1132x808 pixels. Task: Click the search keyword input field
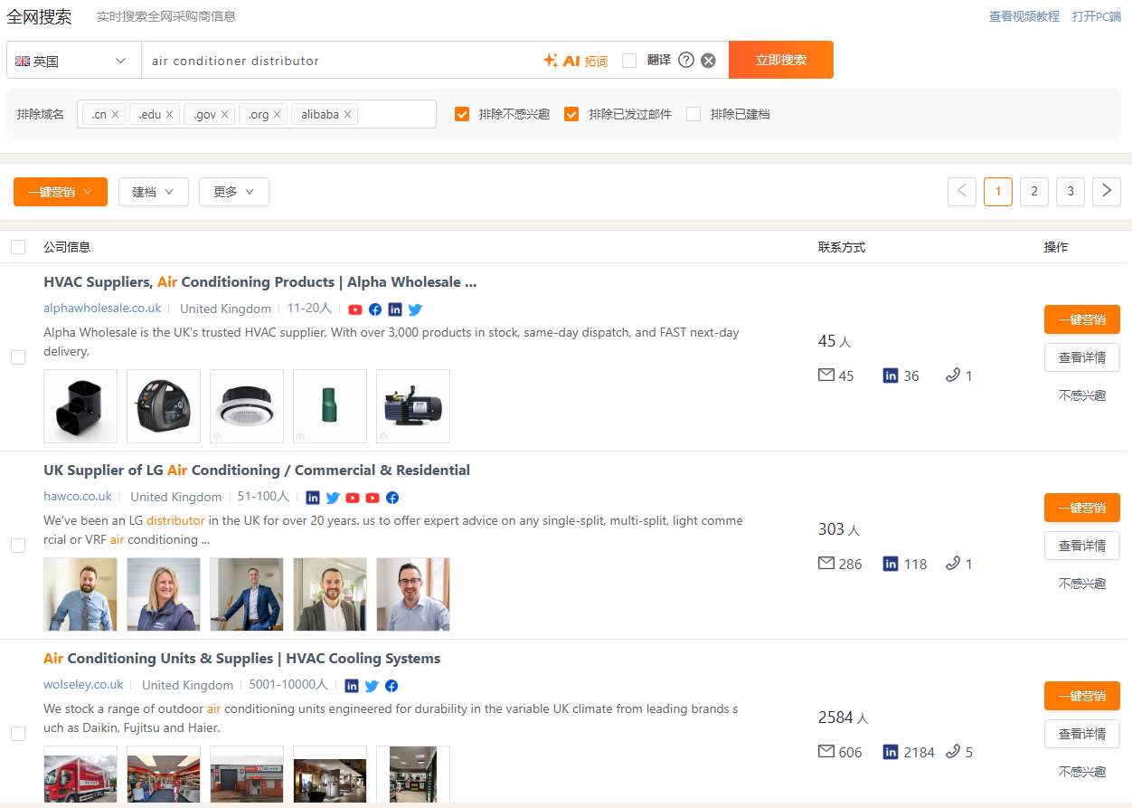pos(339,61)
